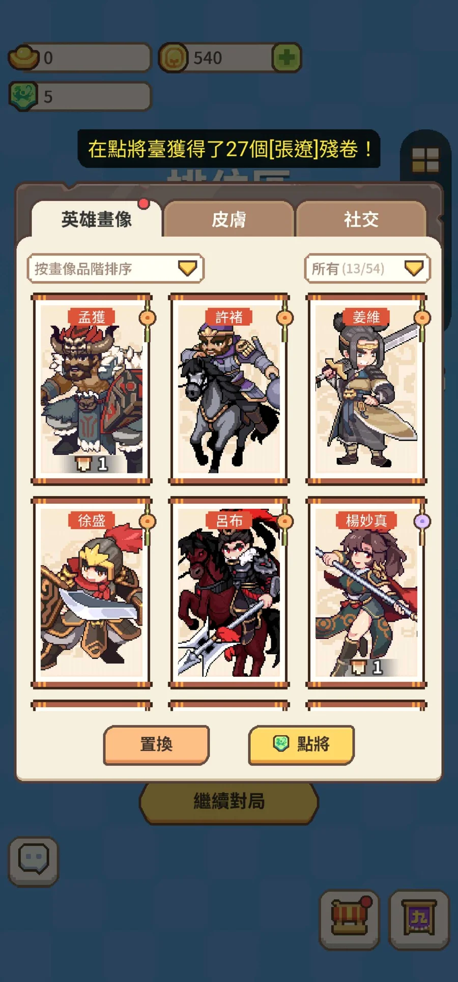458x982 pixels.
Task: Tap the gold ingot currency icon
Action: (24, 57)
